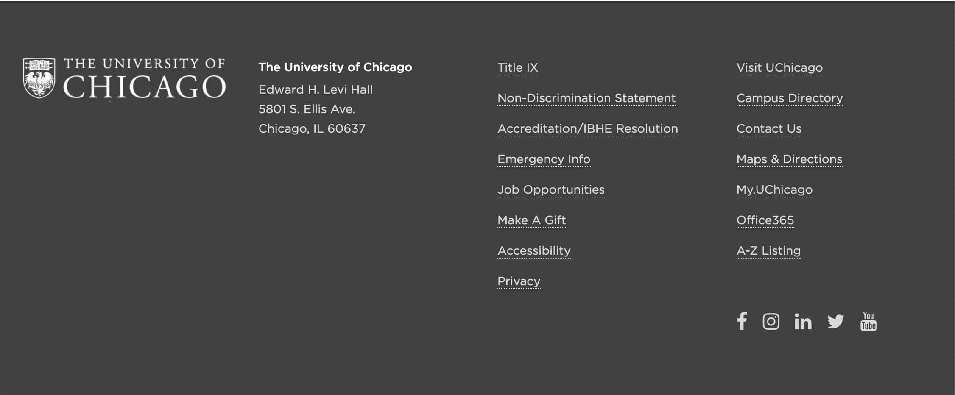This screenshot has height=395, width=955.
Task: Open the LinkedIn icon
Action: [x=803, y=322]
